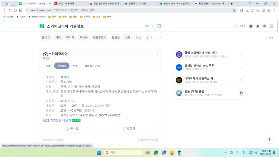The height and width of the screenshot is (157, 279).
Task: Click the 길찾기 directions button
Action: coord(129,128)
